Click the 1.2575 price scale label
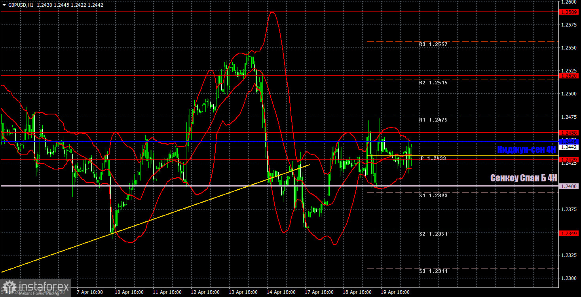 pos(568,25)
